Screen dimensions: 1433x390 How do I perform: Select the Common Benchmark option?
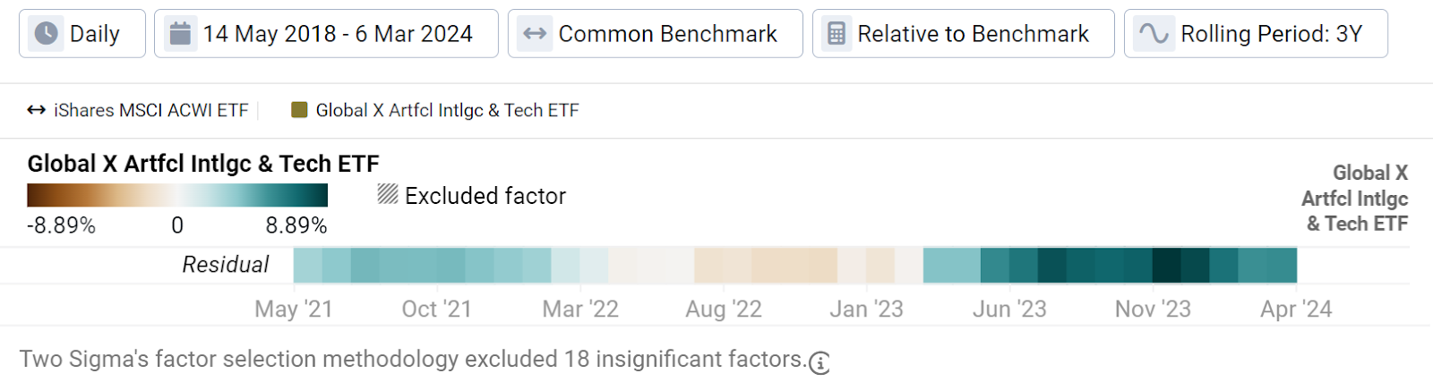656,34
